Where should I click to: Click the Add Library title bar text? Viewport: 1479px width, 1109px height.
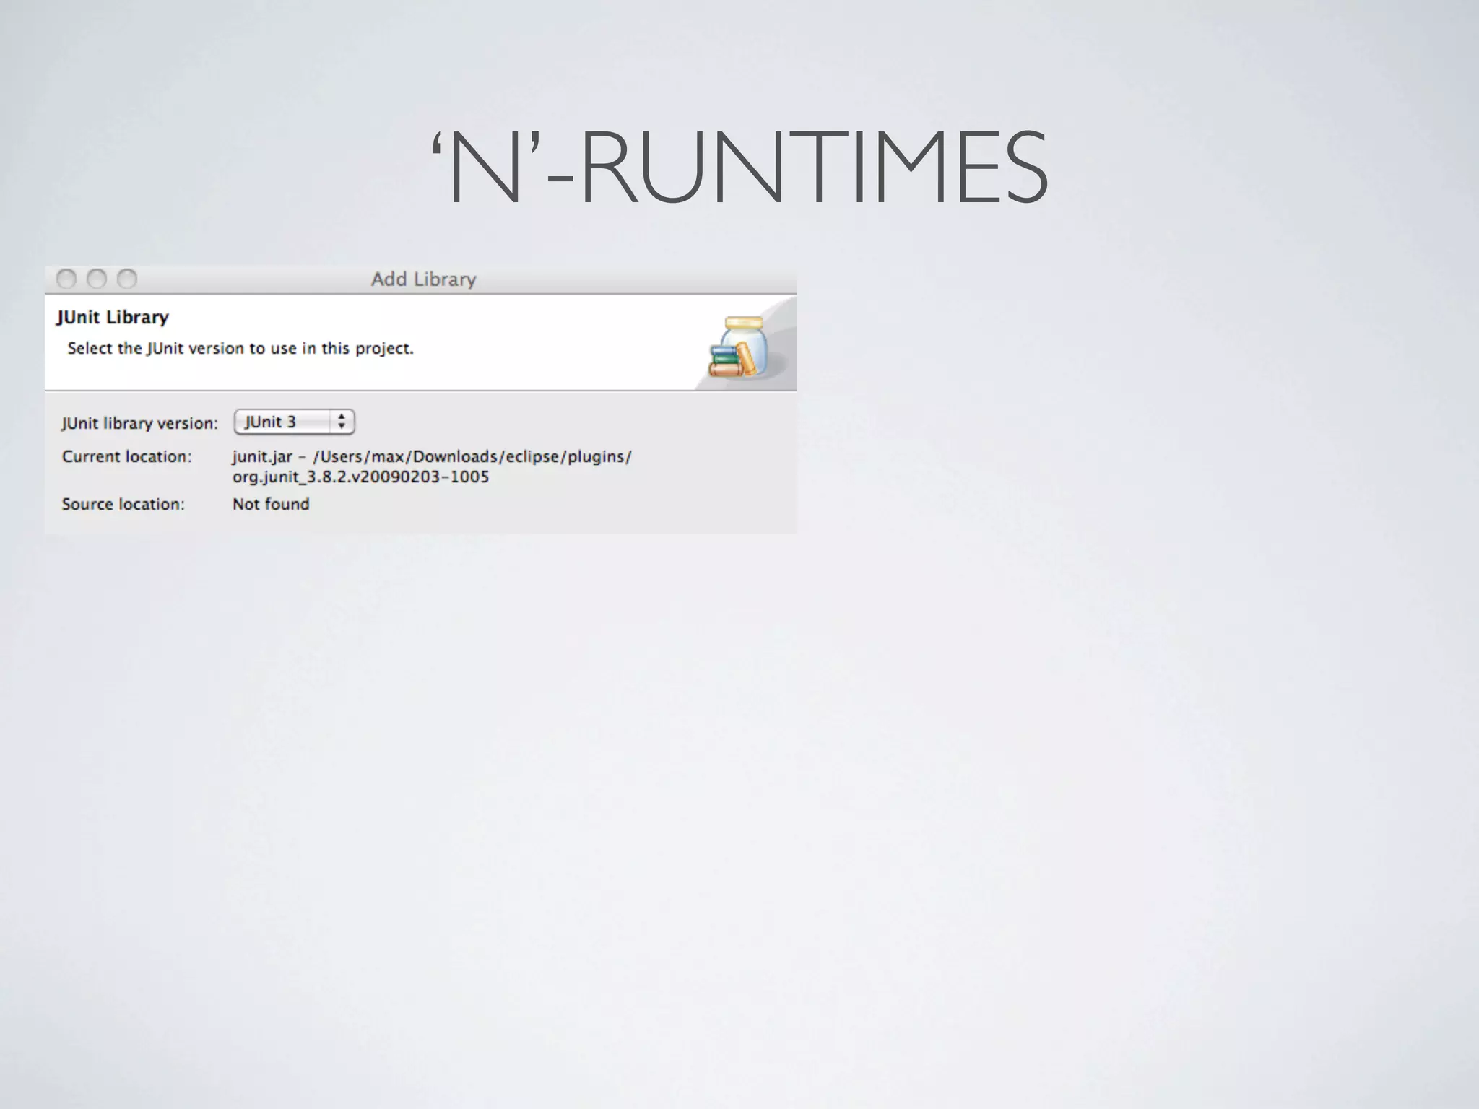tap(423, 279)
